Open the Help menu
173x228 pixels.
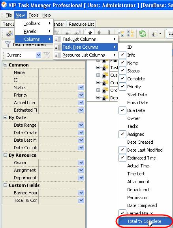point(47,15)
